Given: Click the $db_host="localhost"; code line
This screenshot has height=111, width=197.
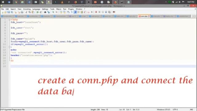Looking at the screenshot, I should 26,22.
